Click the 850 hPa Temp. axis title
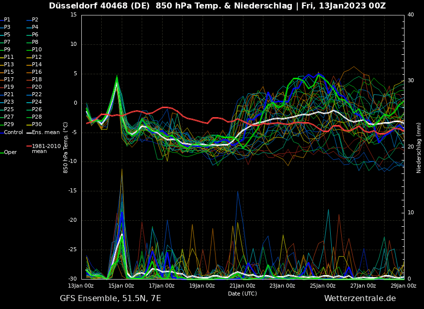Screen dimensions: 424x309 (66, 148)
